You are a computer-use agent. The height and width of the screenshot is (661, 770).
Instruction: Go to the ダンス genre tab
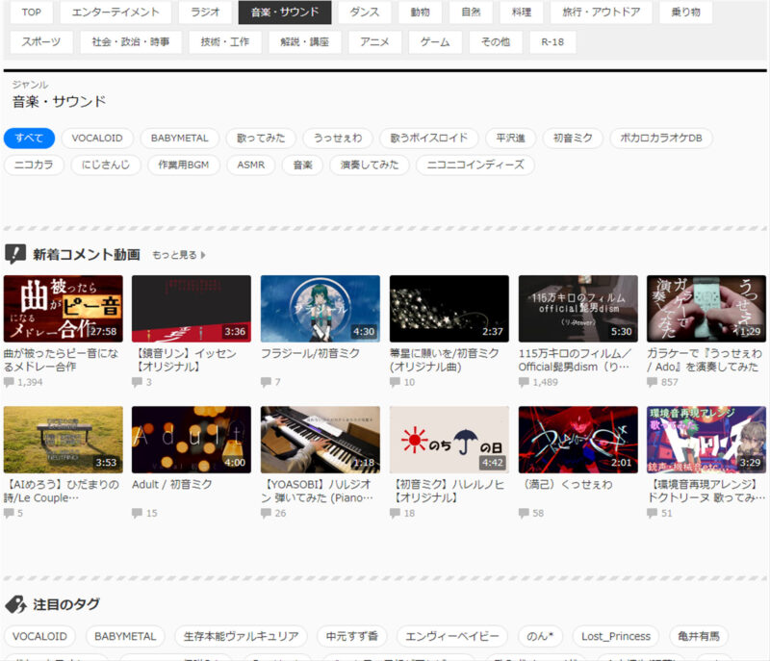pos(365,13)
